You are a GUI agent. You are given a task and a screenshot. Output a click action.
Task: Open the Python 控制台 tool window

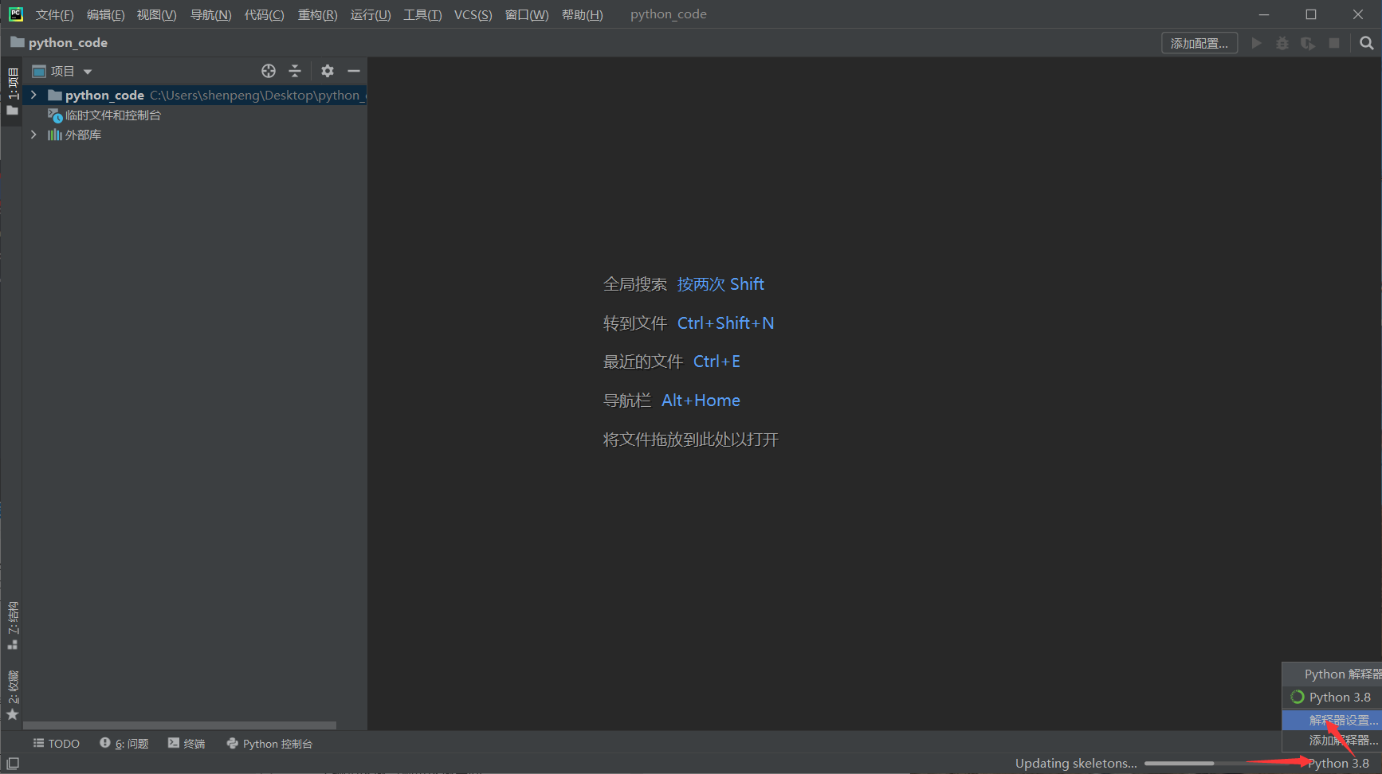click(x=269, y=743)
